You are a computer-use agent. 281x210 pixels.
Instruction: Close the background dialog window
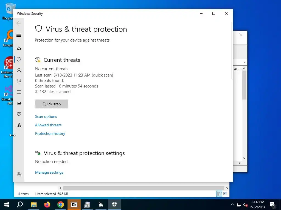pyautogui.click(x=241, y=35)
